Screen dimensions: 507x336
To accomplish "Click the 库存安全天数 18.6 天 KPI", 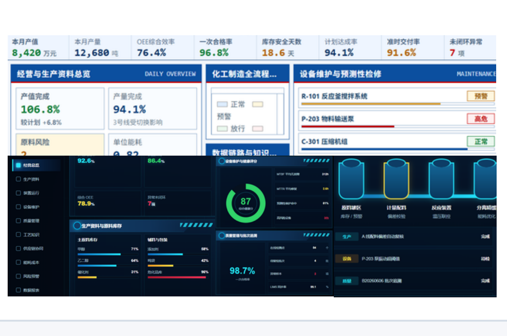I will (x=288, y=47).
